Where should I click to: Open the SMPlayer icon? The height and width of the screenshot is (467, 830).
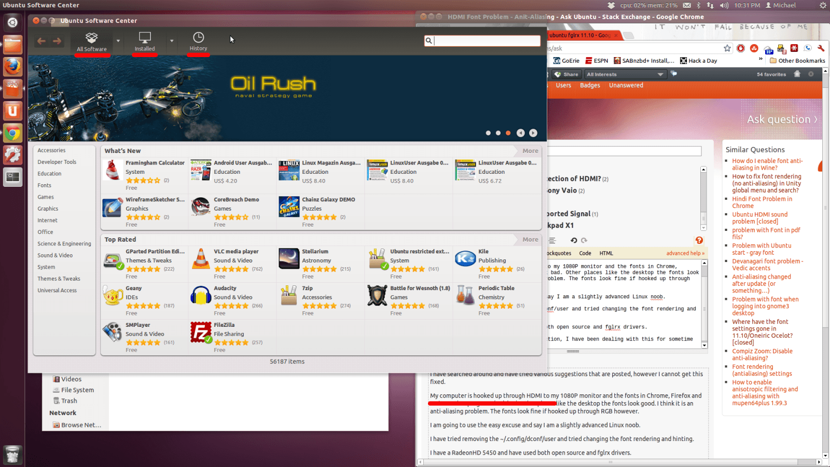point(113,333)
